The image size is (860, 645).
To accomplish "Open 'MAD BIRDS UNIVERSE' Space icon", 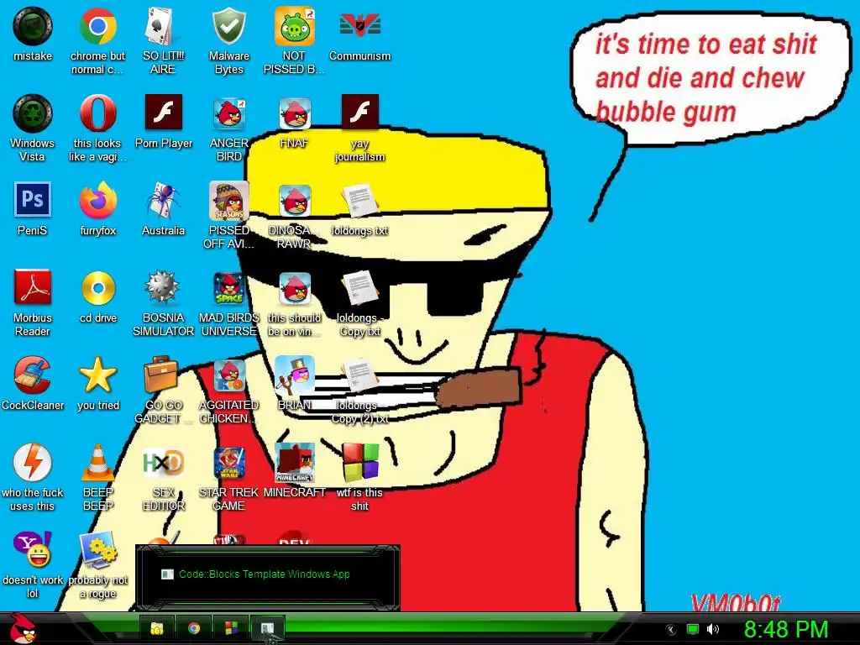I will (x=228, y=288).
